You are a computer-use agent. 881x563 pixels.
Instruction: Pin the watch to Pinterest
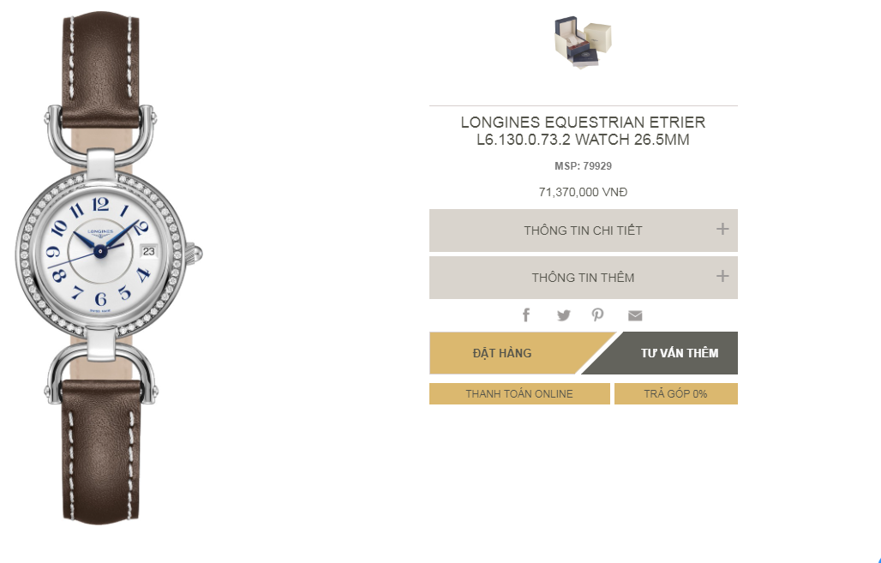point(598,315)
